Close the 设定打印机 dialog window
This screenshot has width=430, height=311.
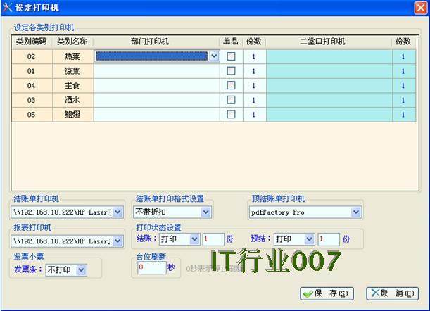421,8
